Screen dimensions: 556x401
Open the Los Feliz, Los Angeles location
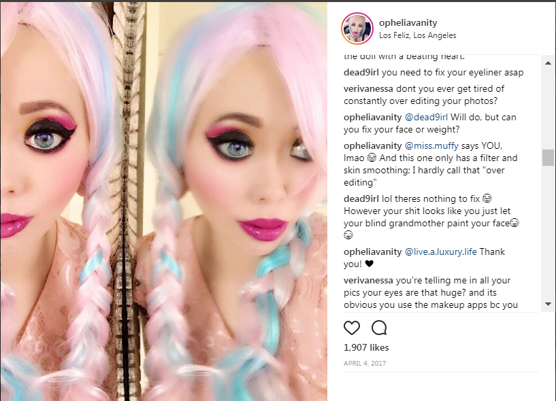point(417,35)
